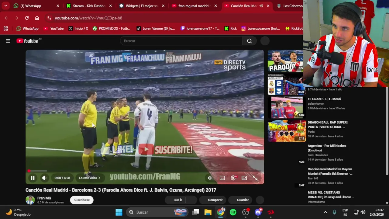
Task: Open File Explorer from taskbar
Action: pos(208,212)
